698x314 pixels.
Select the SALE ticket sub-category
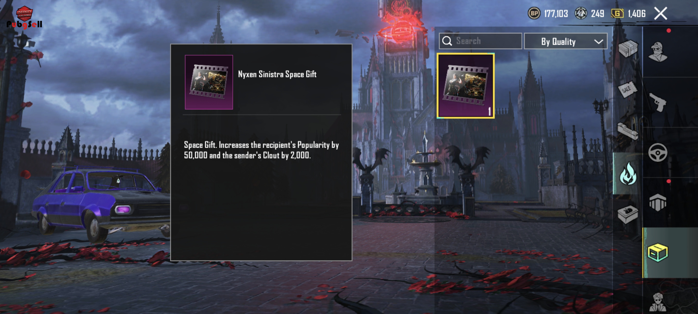[627, 89]
